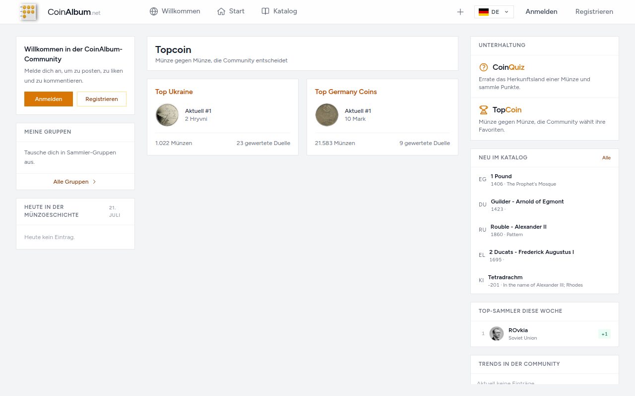Image resolution: width=635 pixels, height=396 pixels.
Task: Click the RU country code label
Action: tap(483, 230)
